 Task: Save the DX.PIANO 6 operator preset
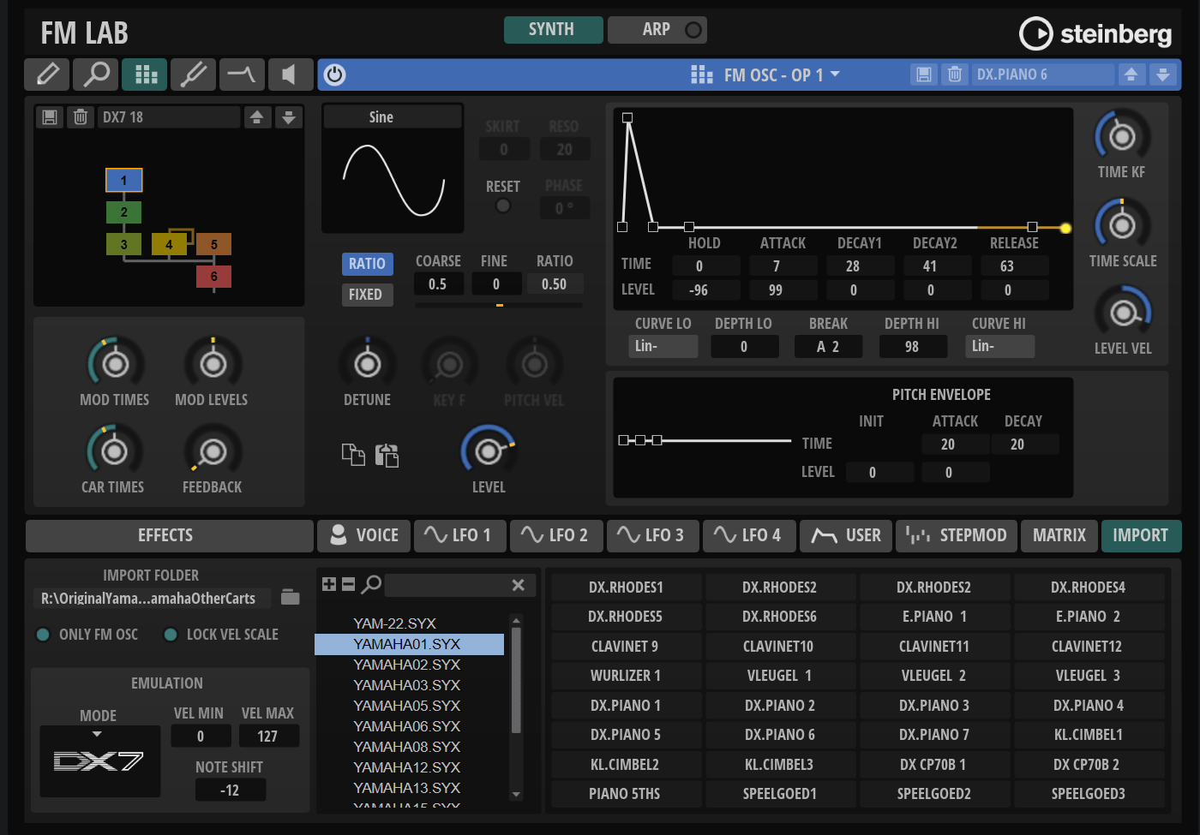tap(924, 75)
